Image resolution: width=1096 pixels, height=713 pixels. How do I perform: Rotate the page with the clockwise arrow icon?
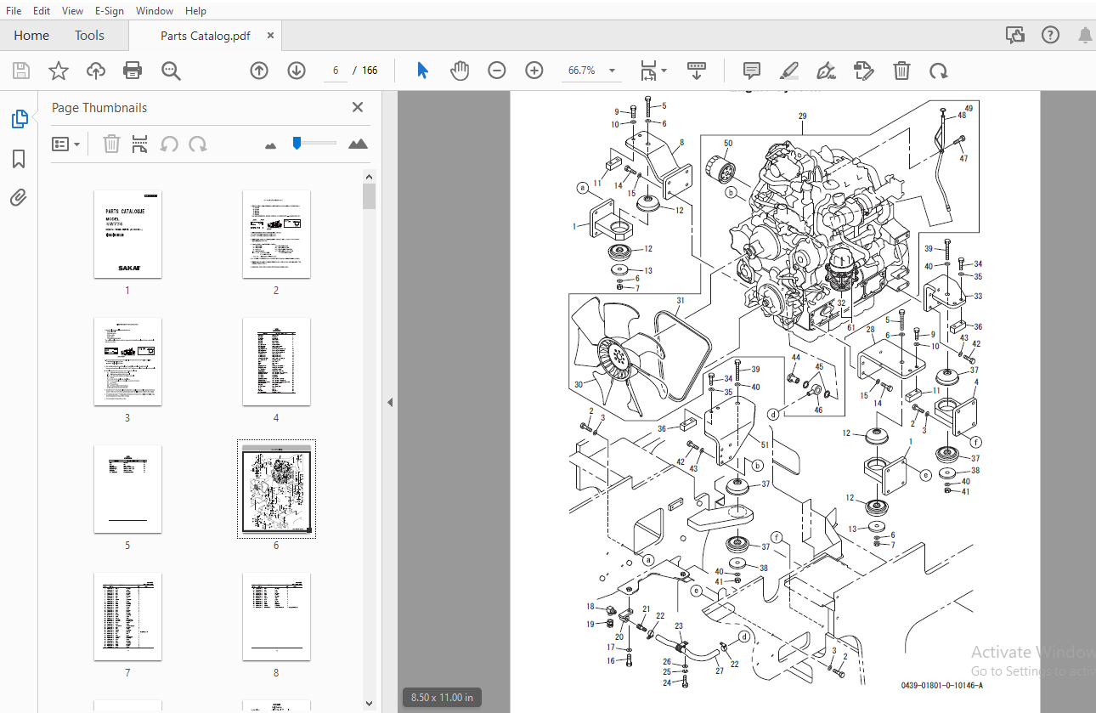click(x=939, y=71)
